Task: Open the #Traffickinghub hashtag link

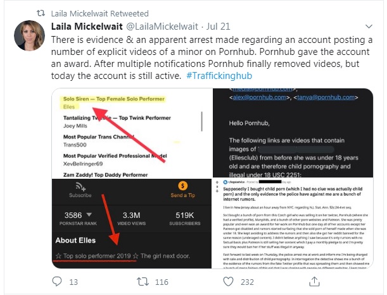Action: (x=219, y=76)
